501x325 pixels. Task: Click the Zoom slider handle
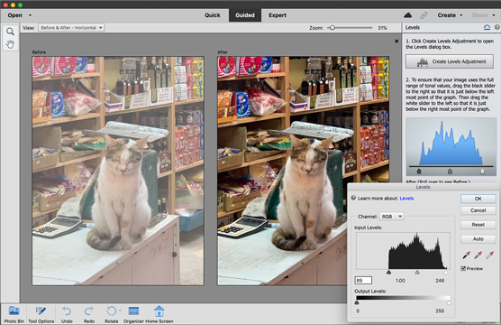click(332, 28)
